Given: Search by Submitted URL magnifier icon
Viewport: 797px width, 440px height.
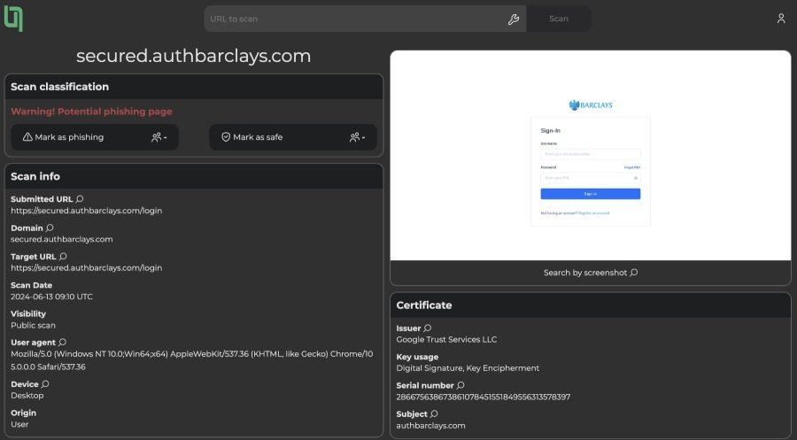Looking at the screenshot, I should click(x=80, y=199).
